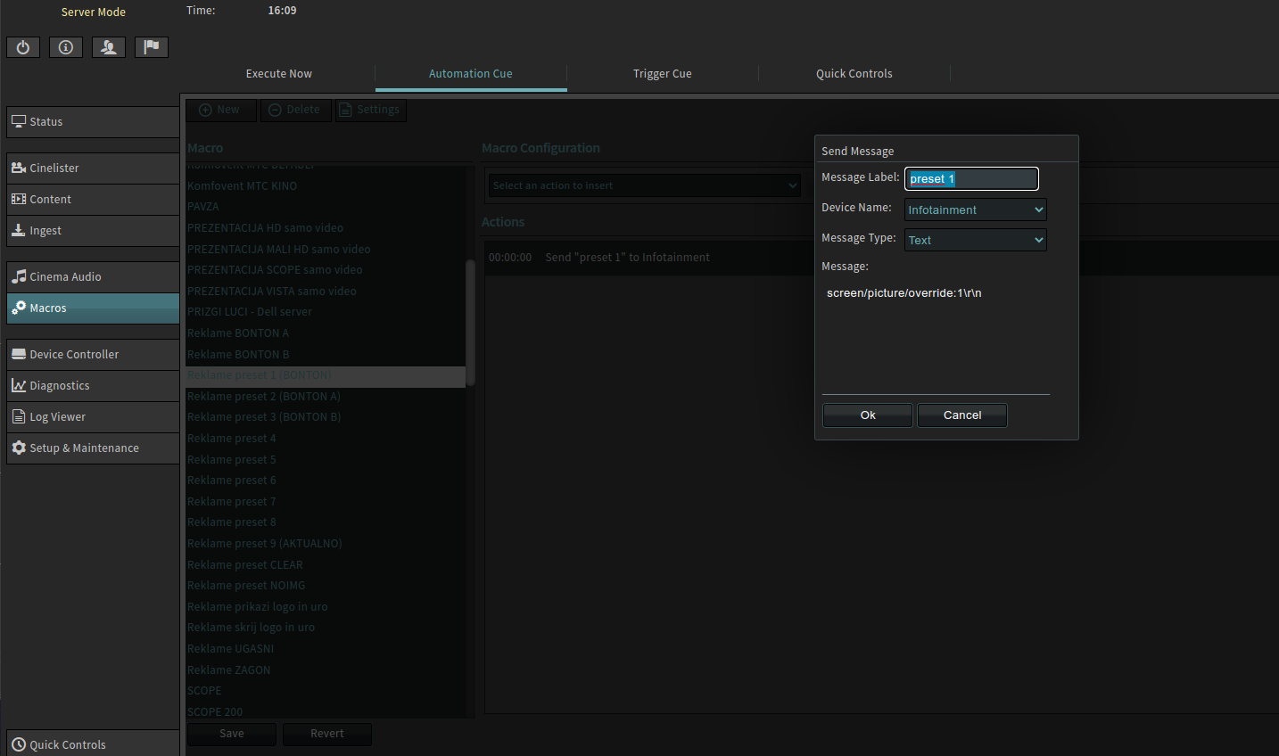The image size is (1279, 756).
Task: Switch to Automation Cue tab
Action: click(471, 74)
